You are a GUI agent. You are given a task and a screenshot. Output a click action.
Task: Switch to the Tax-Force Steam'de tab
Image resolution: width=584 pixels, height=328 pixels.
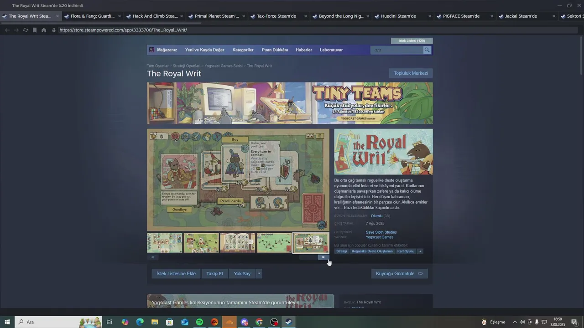point(279,16)
